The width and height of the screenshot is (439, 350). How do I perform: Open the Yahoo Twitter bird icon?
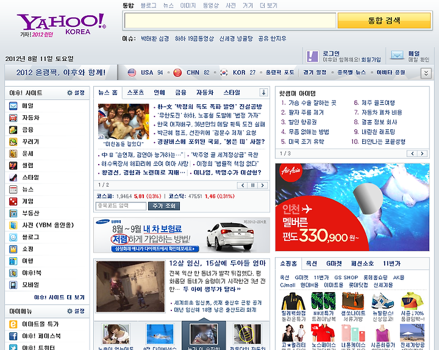[13, 348]
